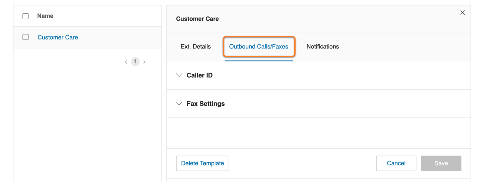The width and height of the screenshot is (484, 185).
Task: Close the Customer Care template panel
Action: coord(462,13)
